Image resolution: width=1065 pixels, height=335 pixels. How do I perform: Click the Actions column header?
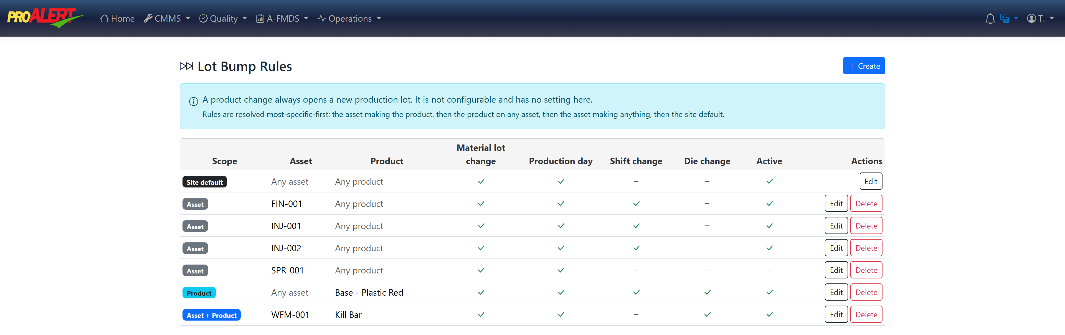[x=866, y=161]
